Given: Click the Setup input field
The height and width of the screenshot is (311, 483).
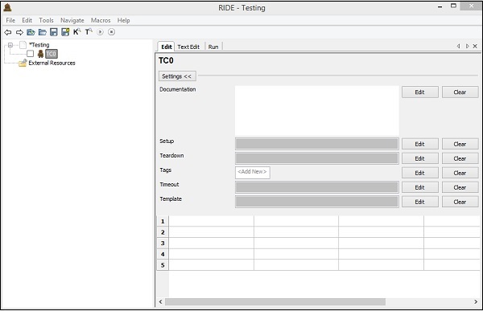Looking at the screenshot, I should [x=317, y=144].
